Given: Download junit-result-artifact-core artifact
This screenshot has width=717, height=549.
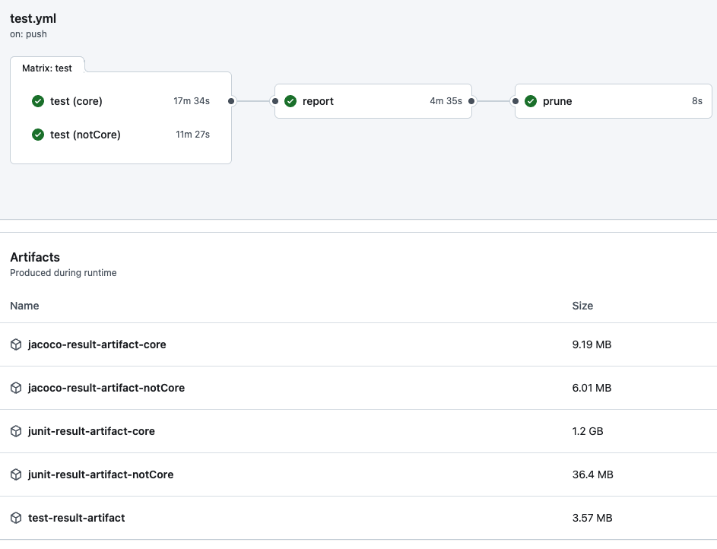Looking at the screenshot, I should (91, 431).
